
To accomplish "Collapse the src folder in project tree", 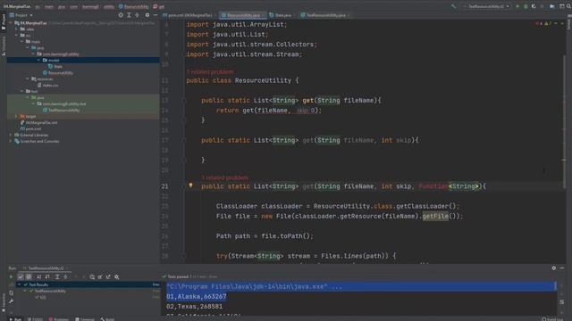I will click(x=16, y=36).
